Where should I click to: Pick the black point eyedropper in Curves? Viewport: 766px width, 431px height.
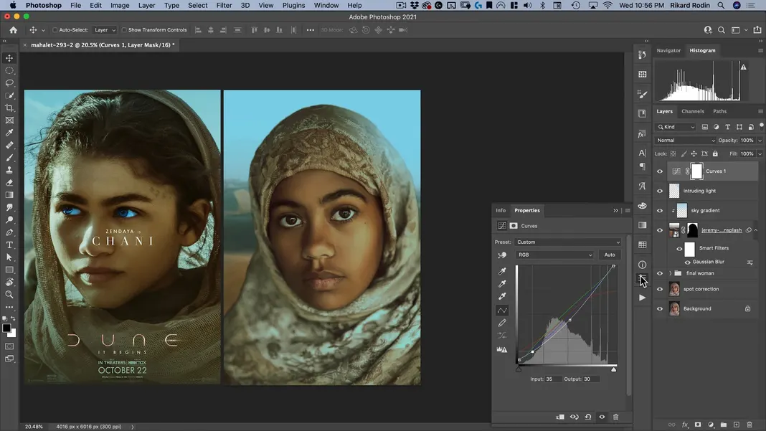[502, 270]
